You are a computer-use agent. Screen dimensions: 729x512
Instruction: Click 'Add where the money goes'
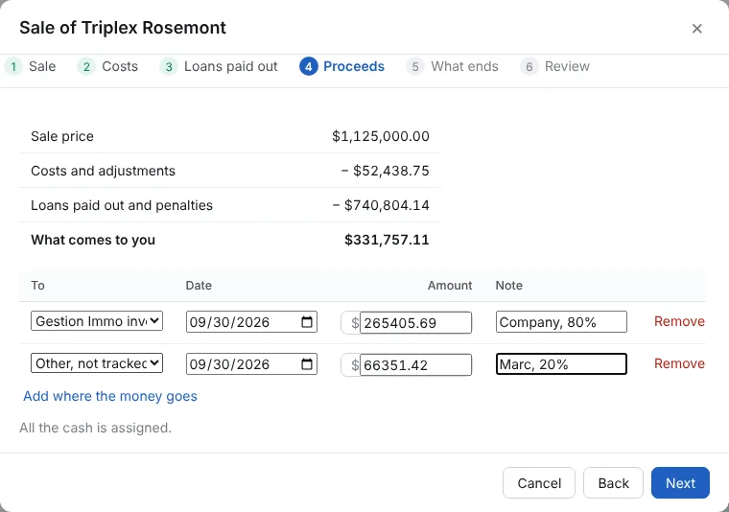click(x=110, y=396)
